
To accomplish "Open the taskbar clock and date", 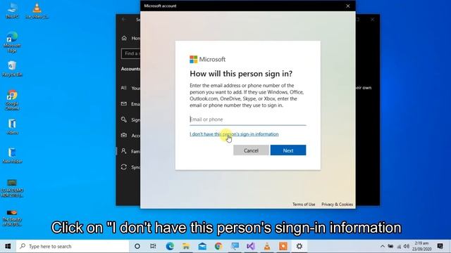I will click(421, 247).
